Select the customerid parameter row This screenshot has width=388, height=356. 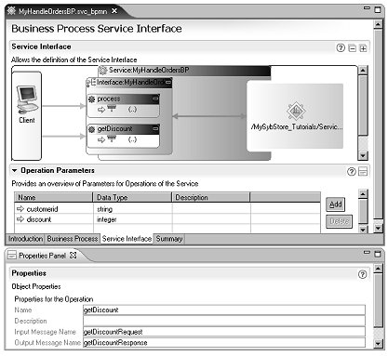pos(167,209)
